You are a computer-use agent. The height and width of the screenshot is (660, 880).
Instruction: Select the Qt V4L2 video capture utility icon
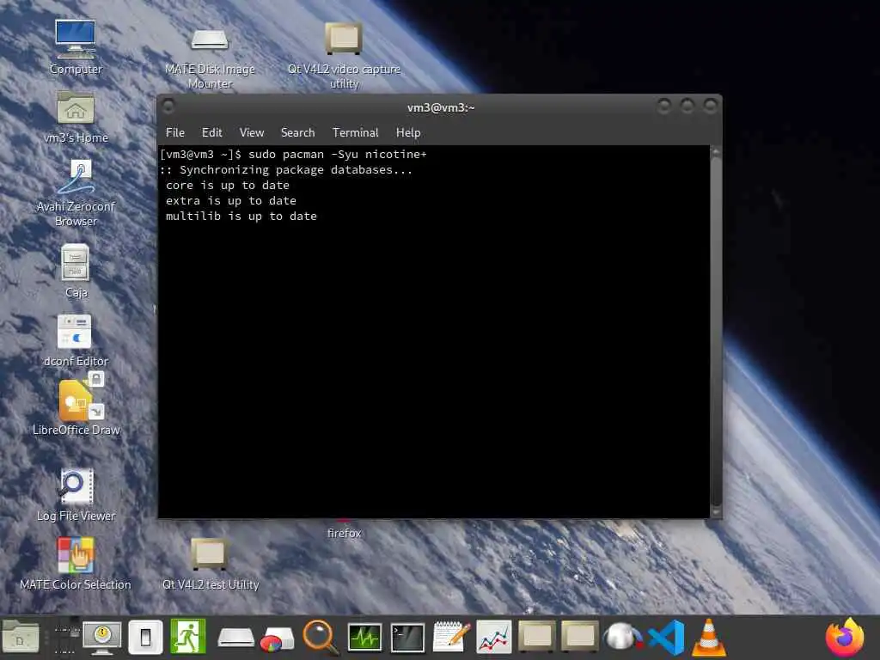coord(344,55)
